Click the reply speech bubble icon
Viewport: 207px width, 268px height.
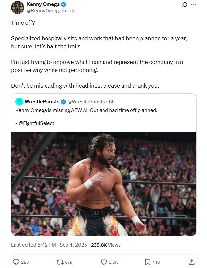tap(16, 262)
